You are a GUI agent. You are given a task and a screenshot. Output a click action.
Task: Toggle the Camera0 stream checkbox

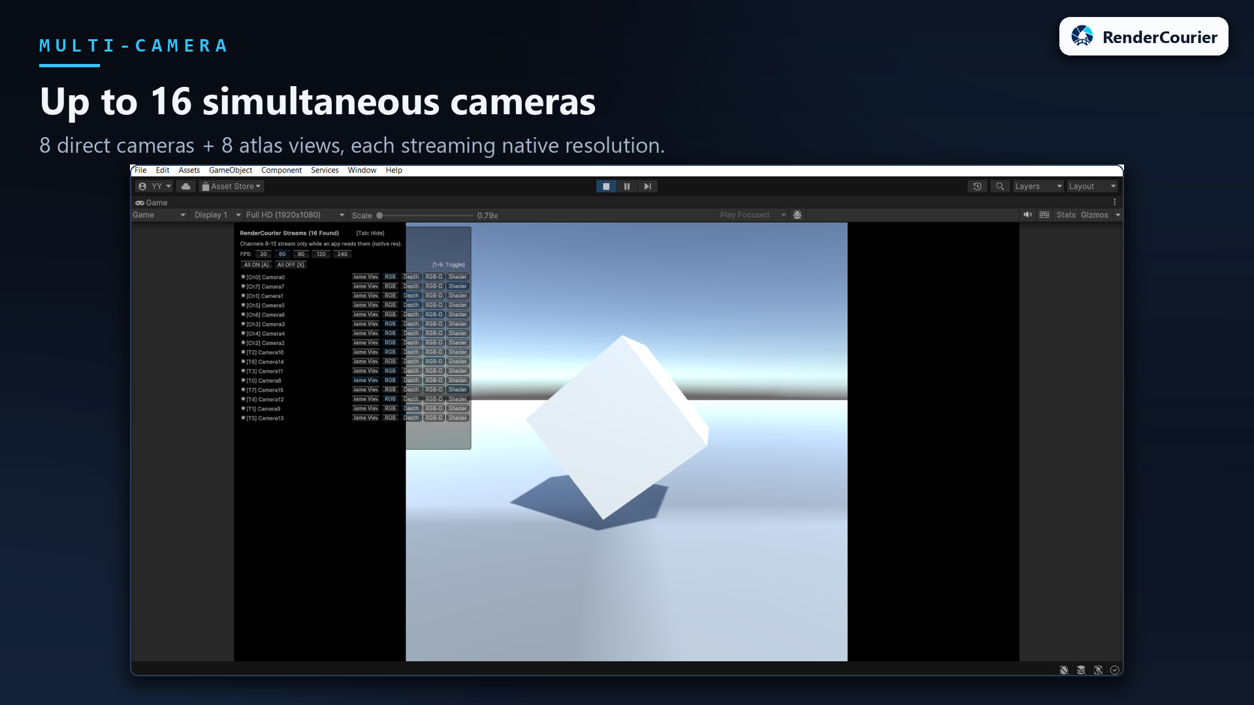point(243,277)
